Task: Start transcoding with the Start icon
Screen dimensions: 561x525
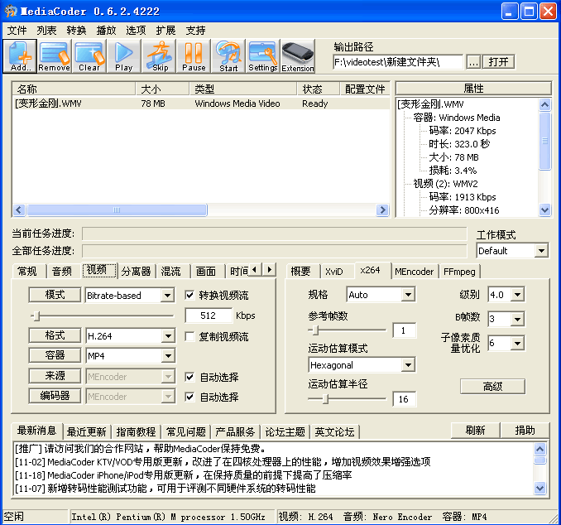Action: pyautogui.click(x=228, y=56)
